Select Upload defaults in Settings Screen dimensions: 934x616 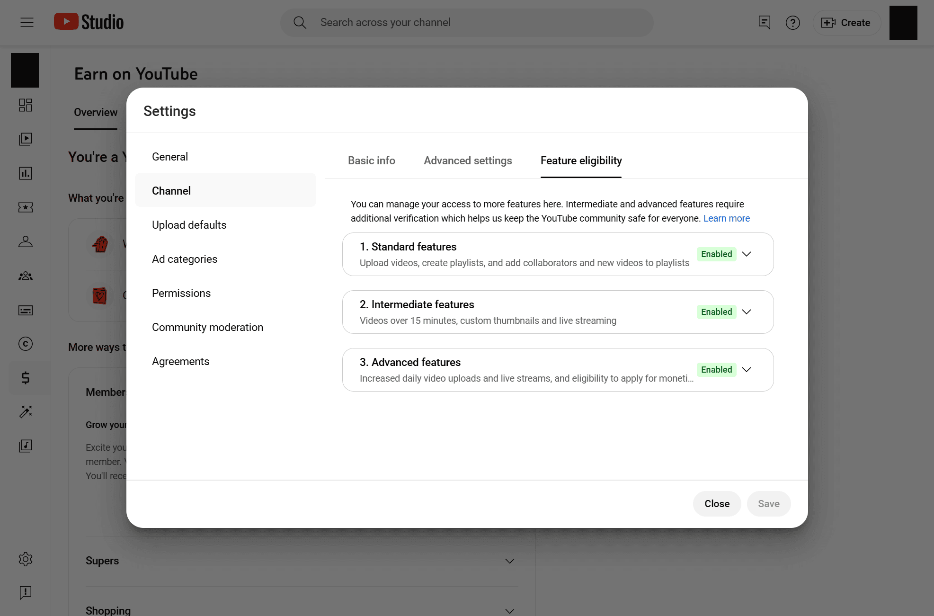point(225,225)
